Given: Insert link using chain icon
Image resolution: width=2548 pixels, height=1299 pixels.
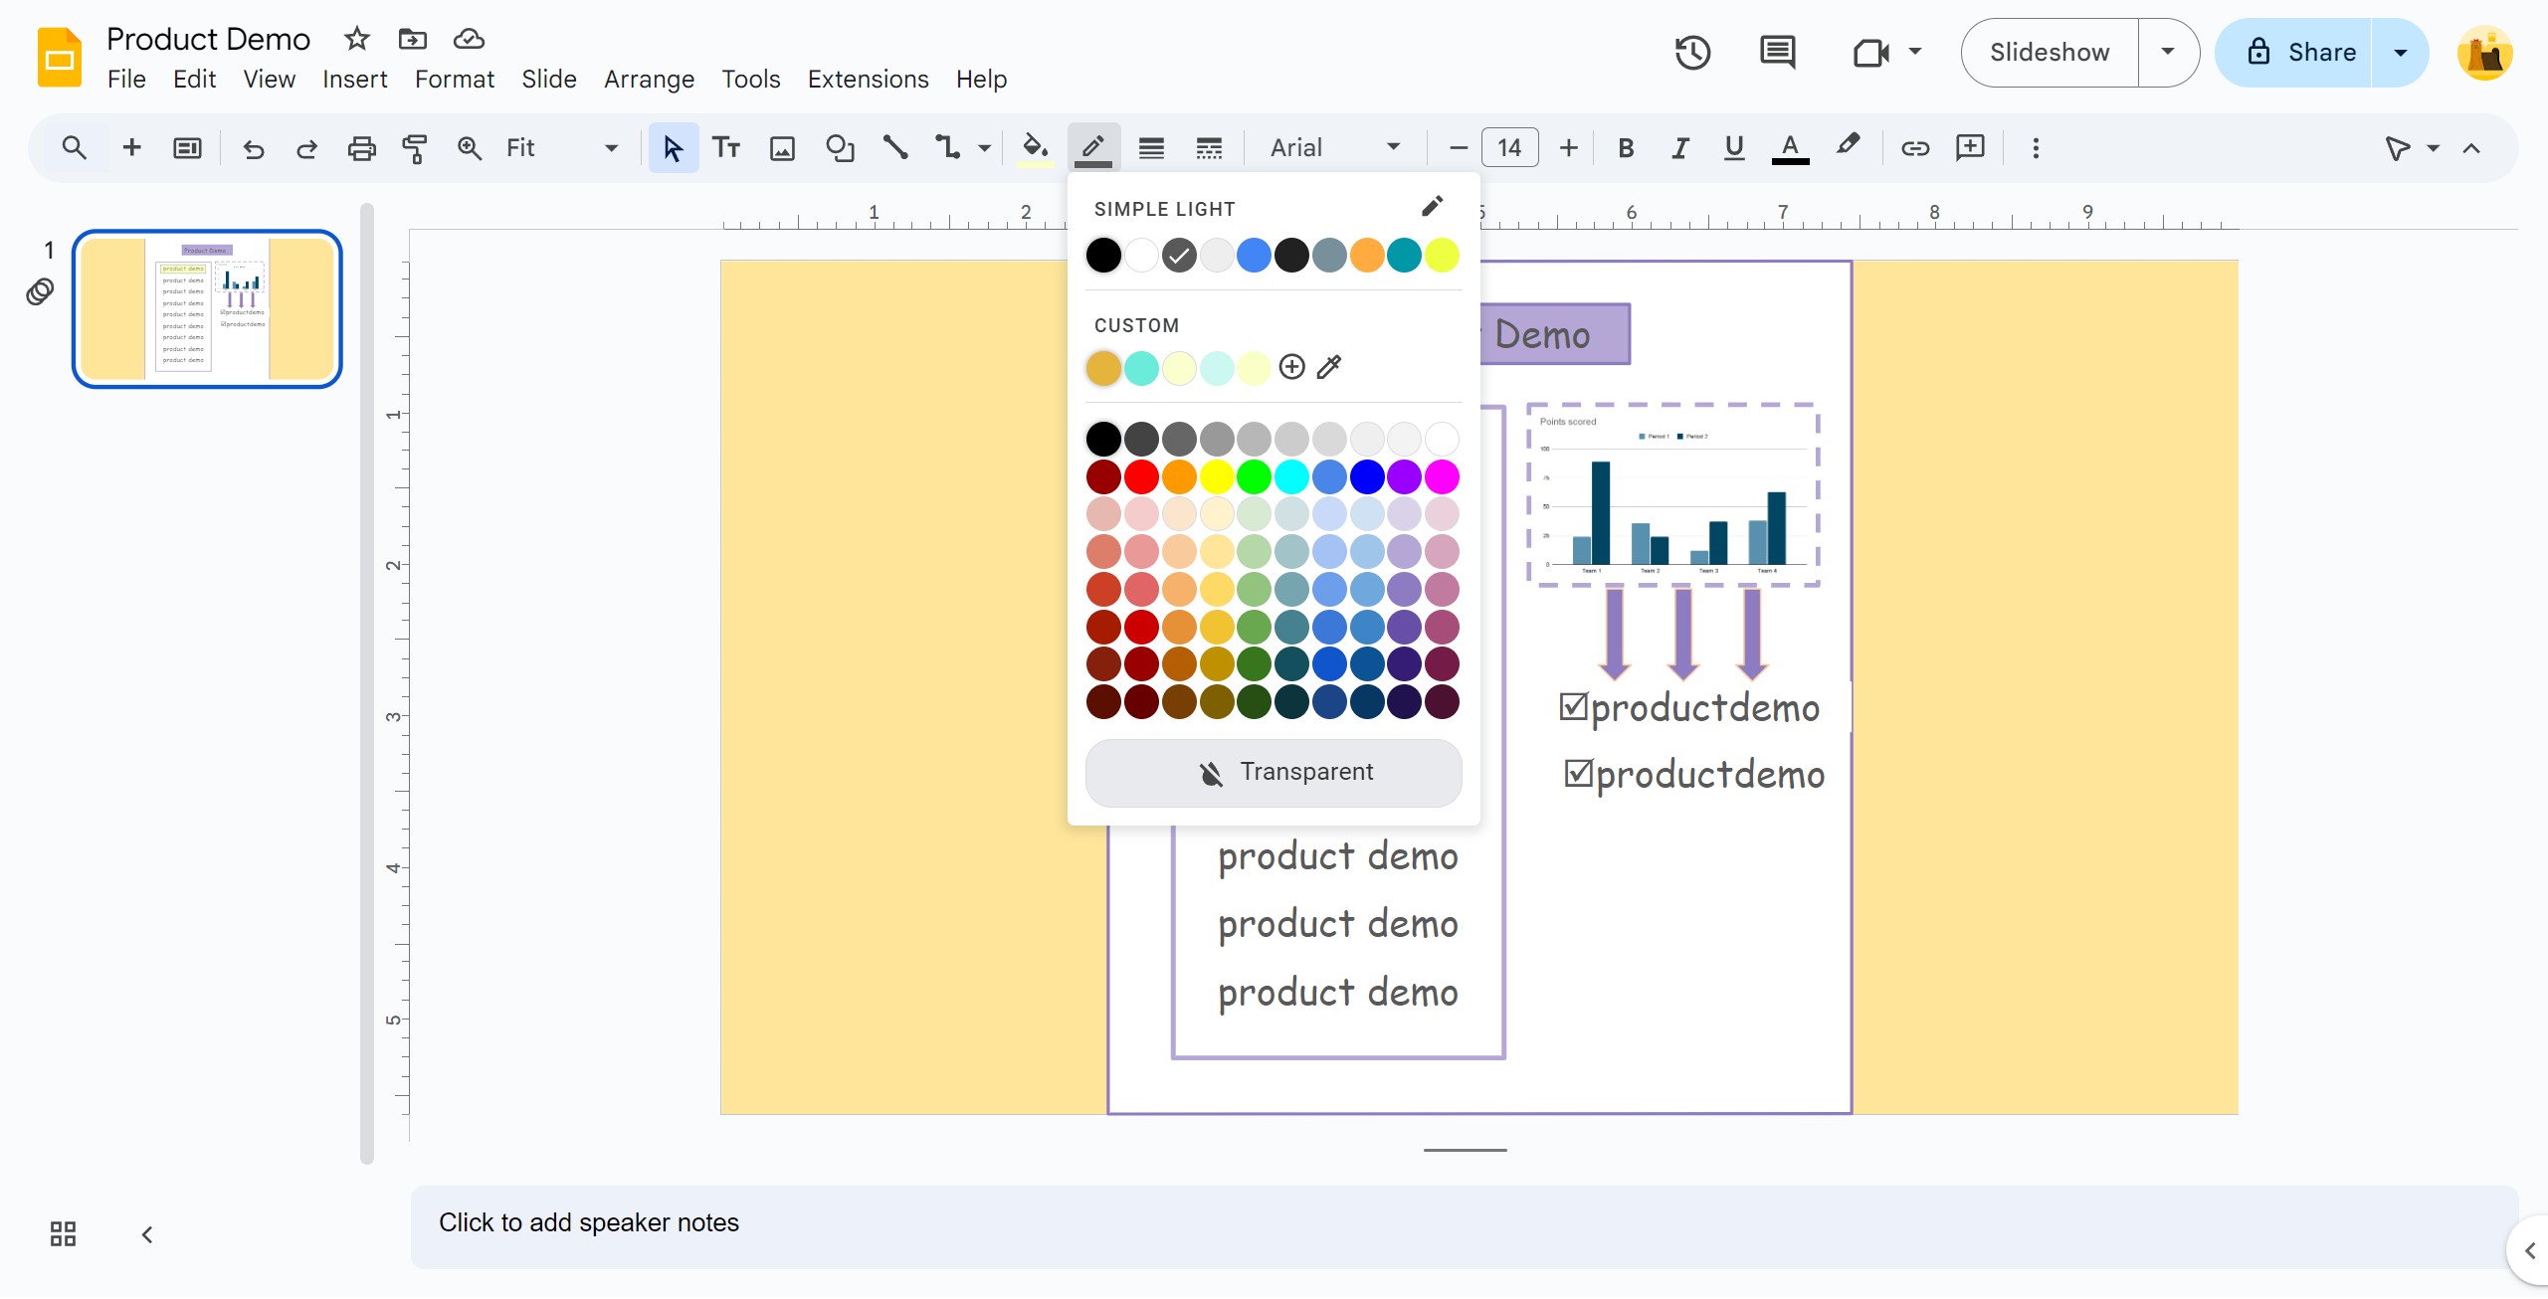Looking at the screenshot, I should tap(1915, 148).
